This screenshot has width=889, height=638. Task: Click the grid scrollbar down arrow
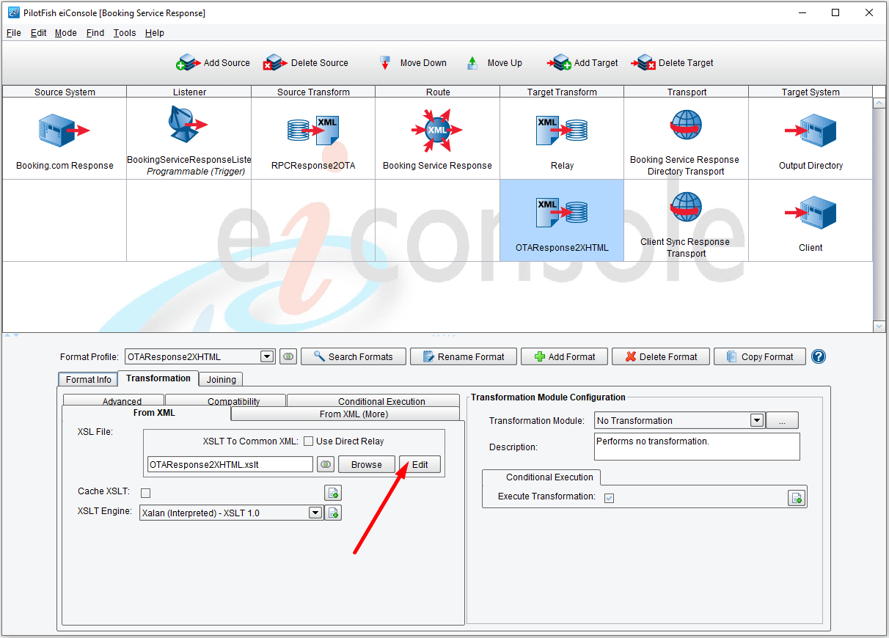click(880, 326)
